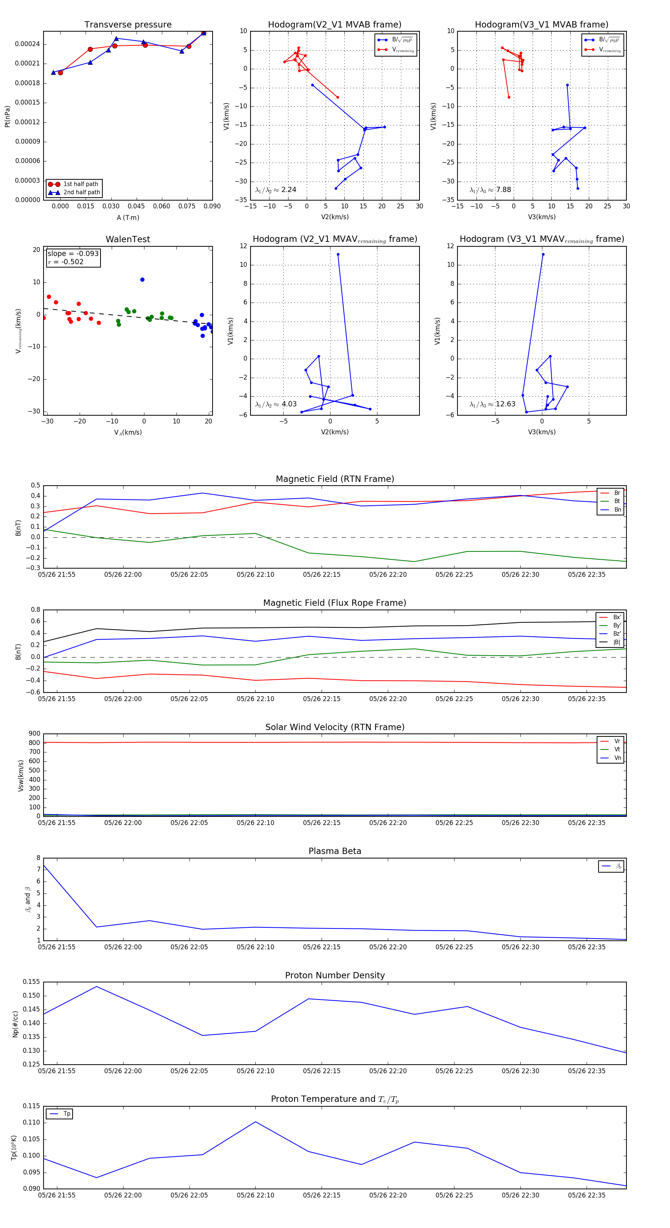Select the By' legend entry

point(610,626)
